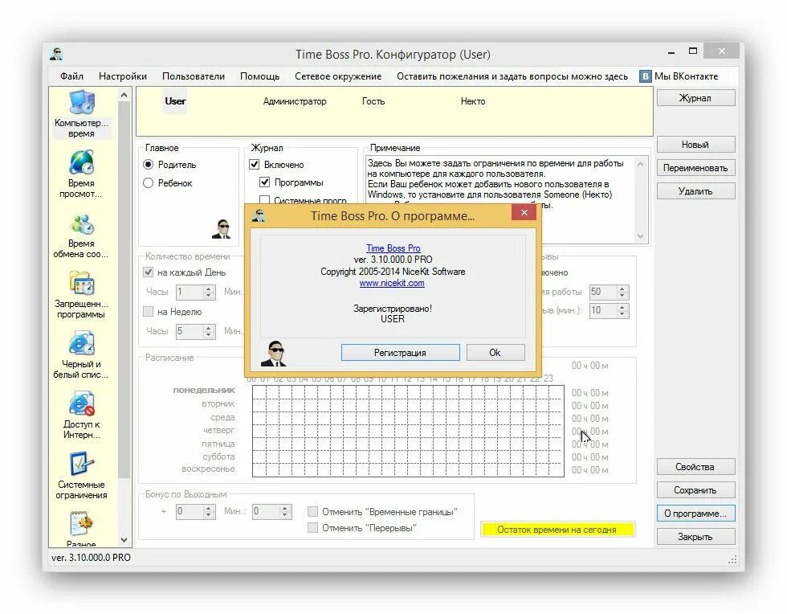Click the понедельник schedule row grid

click(x=408, y=392)
